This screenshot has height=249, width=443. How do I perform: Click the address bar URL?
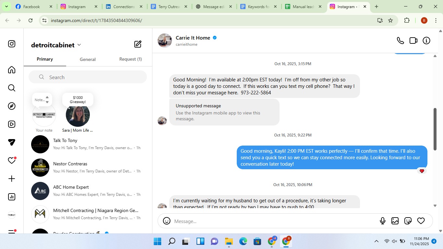[x=96, y=20]
